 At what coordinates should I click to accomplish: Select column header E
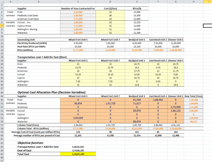pos(137,2)
